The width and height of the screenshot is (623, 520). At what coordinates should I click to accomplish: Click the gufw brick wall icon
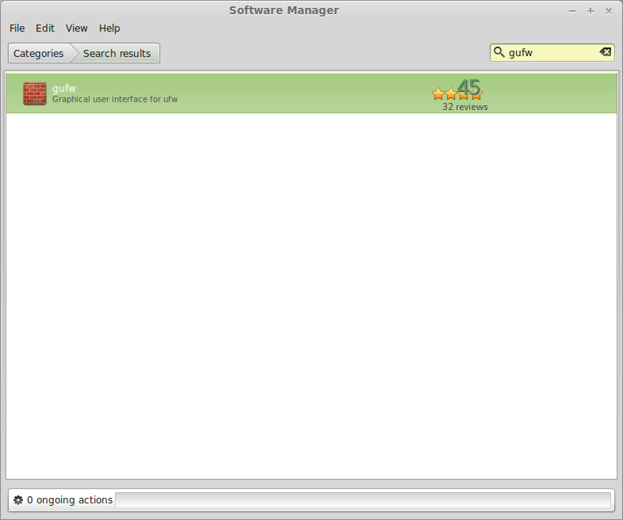[x=35, y=93]
